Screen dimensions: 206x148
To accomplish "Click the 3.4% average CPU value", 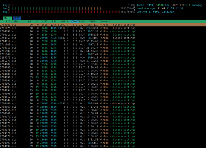I will click(131, 5).
